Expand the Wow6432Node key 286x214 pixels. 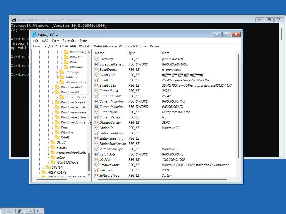pyautogui.click(x=48, y=162)
